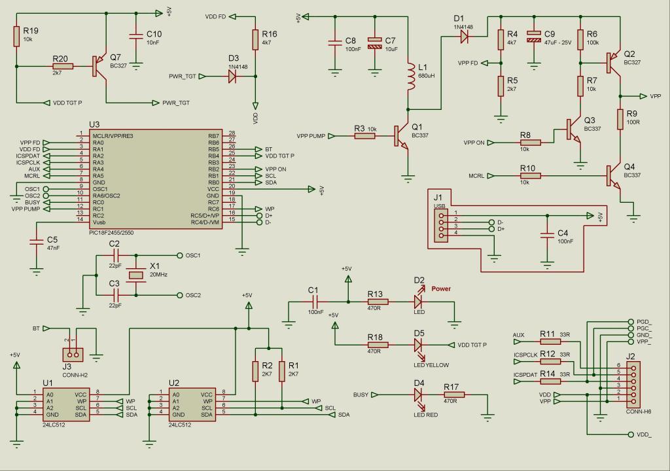The height and width of the screenshot is (471, 670).
Task: Select resistor R8 10k
Action: [530, 143]
